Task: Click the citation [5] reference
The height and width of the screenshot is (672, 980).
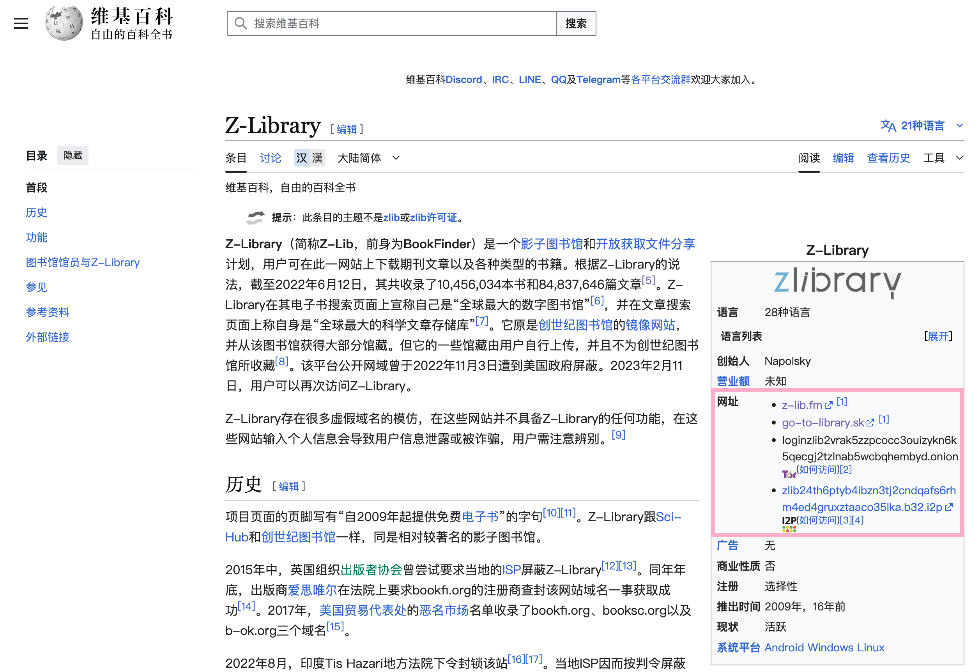Action: 648,280
